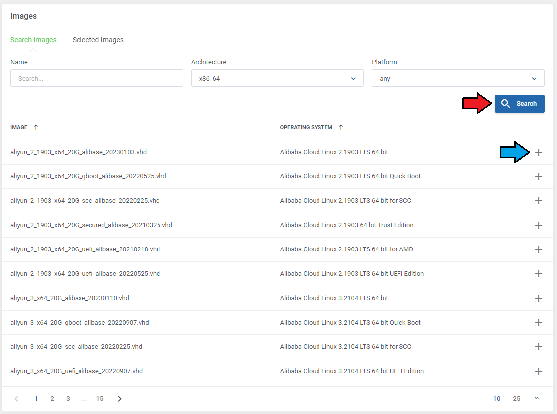Click 'Alibaba Cloud Linux 2.1903 64 bit Trust Edition'
This screenshot has height=414, width=557.
coord(347,225)
